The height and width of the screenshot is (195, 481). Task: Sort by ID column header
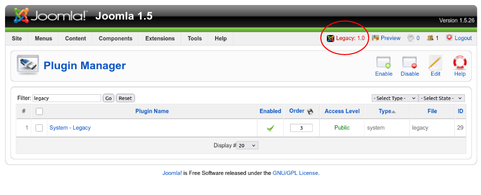[460, 111]
